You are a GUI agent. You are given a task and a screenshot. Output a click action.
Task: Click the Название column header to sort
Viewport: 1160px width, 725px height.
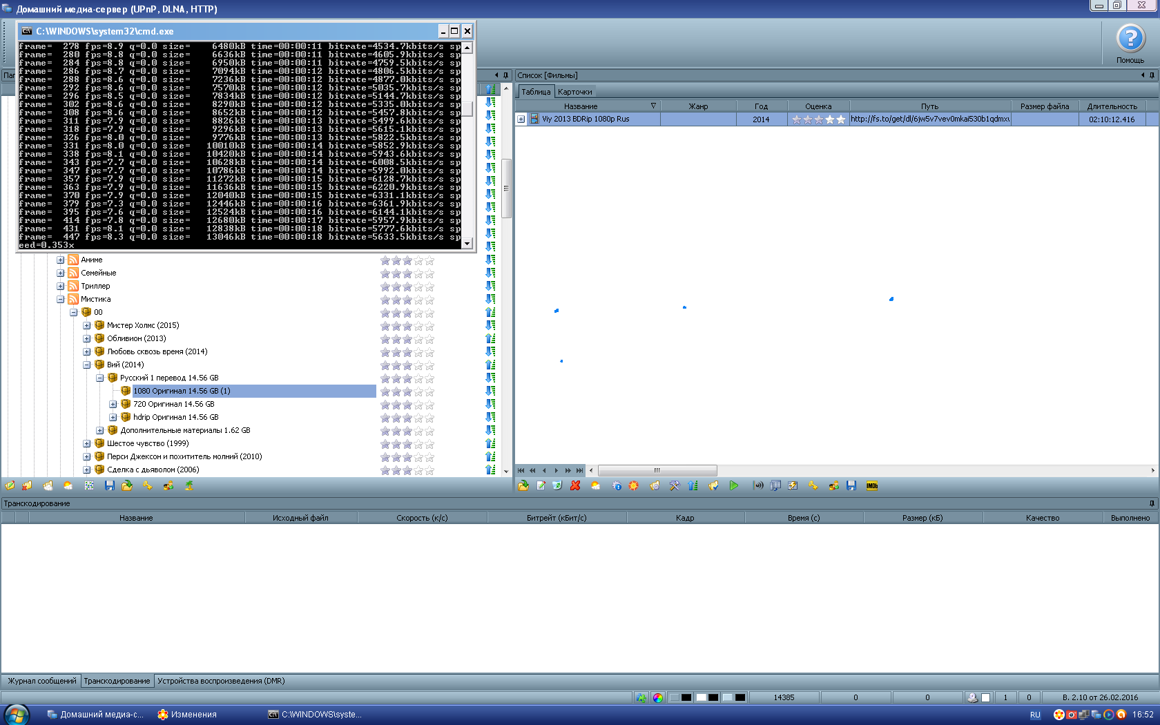[x=580, y=106]
